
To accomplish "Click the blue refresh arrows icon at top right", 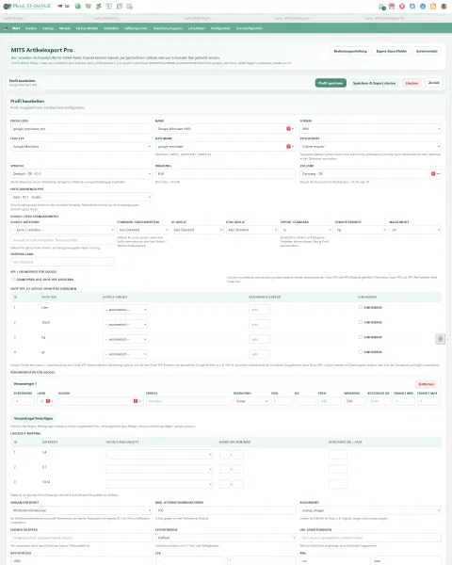I will [412, 7].
